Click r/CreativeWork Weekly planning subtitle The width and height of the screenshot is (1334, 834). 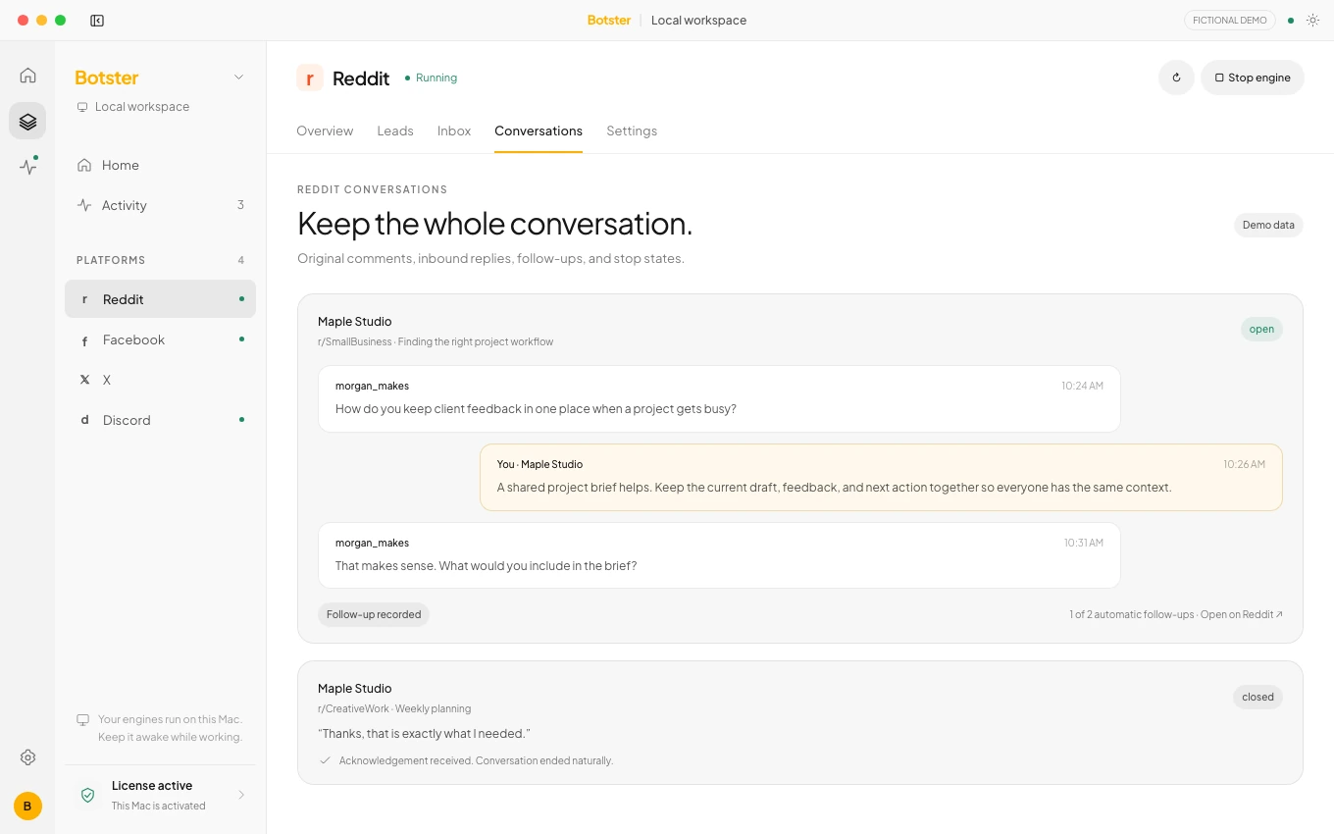click(x=394, y=708)
